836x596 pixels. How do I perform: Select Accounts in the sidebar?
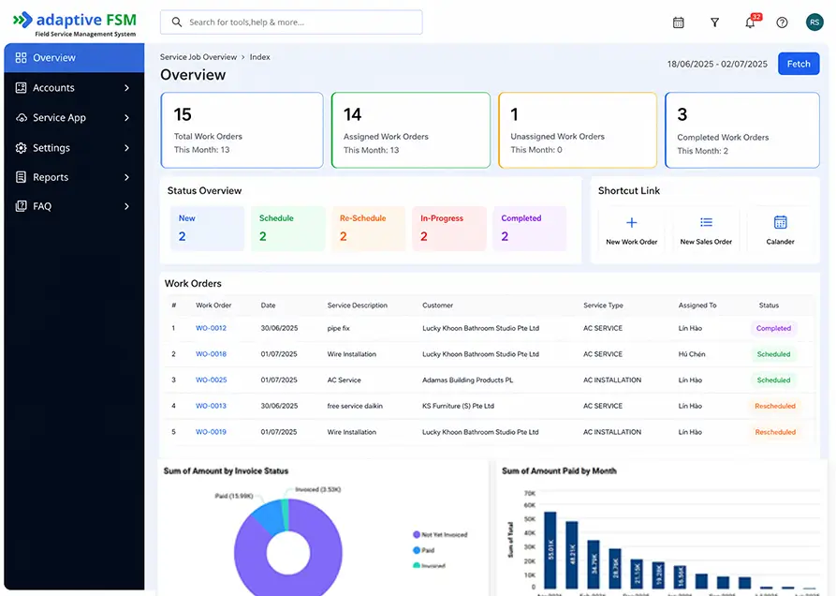(74, 87)
